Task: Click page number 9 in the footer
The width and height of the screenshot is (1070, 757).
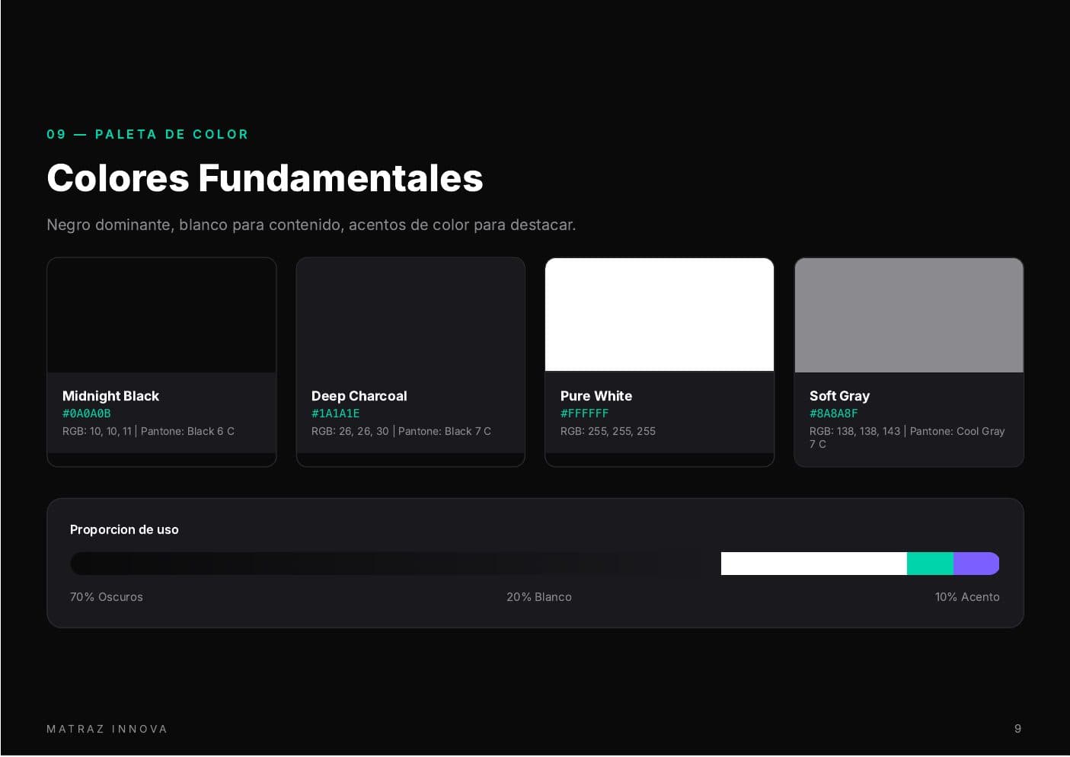Action: [1017, 729]
